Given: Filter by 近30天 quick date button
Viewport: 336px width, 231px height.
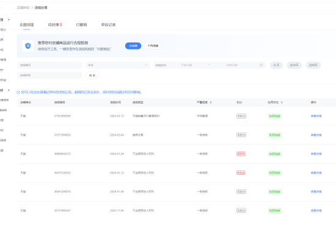Looking at the screenshot, I should click(294, 65).
